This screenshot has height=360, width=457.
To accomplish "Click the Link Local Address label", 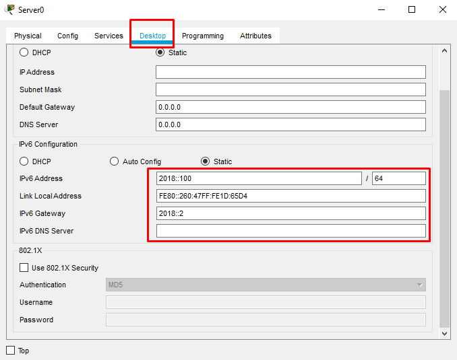I will click(51, 196).
